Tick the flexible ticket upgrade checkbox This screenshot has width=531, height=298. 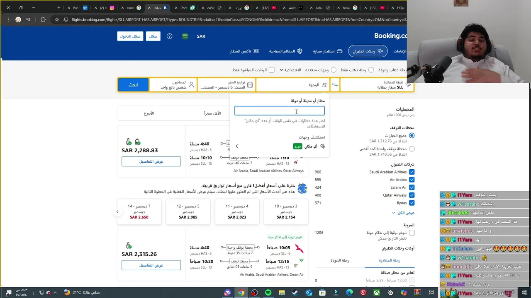tap(412, 233)
